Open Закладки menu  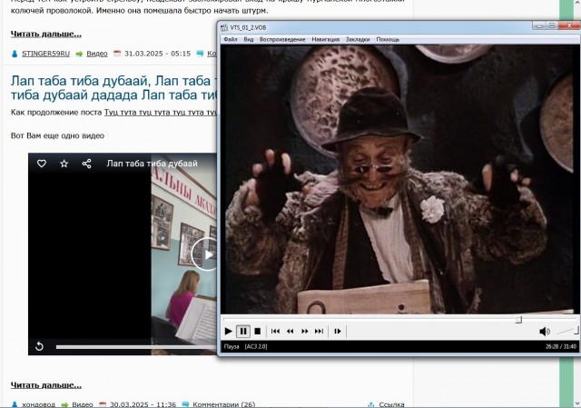click(x=358, y=39)
